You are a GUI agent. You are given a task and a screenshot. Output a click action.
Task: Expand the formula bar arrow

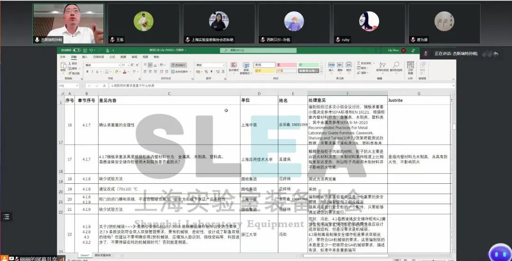[x=453, y=85]
